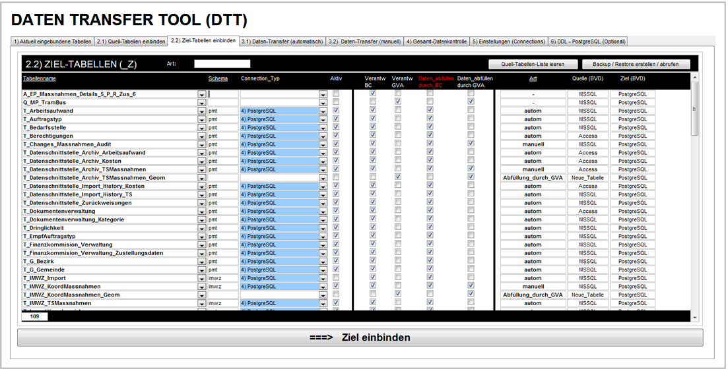Click the Ziel einbinden button
This screenshot has height=373, width=728.
[360, 337]
